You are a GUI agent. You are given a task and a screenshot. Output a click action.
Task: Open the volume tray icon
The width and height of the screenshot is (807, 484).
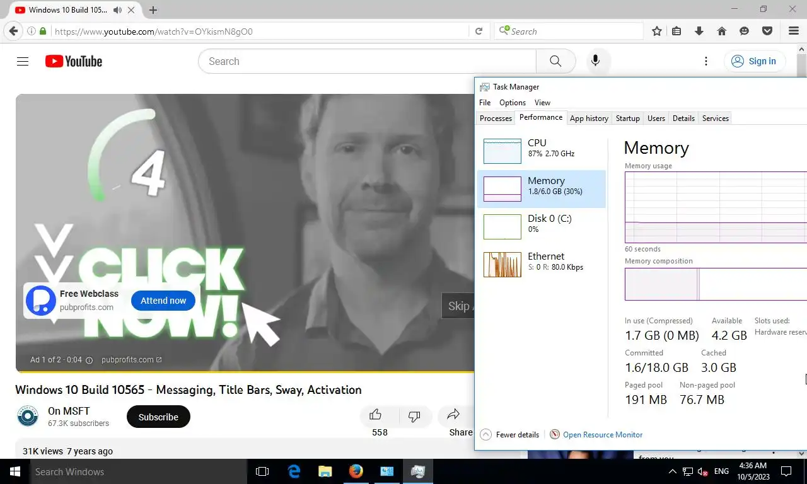pos(702,471)
